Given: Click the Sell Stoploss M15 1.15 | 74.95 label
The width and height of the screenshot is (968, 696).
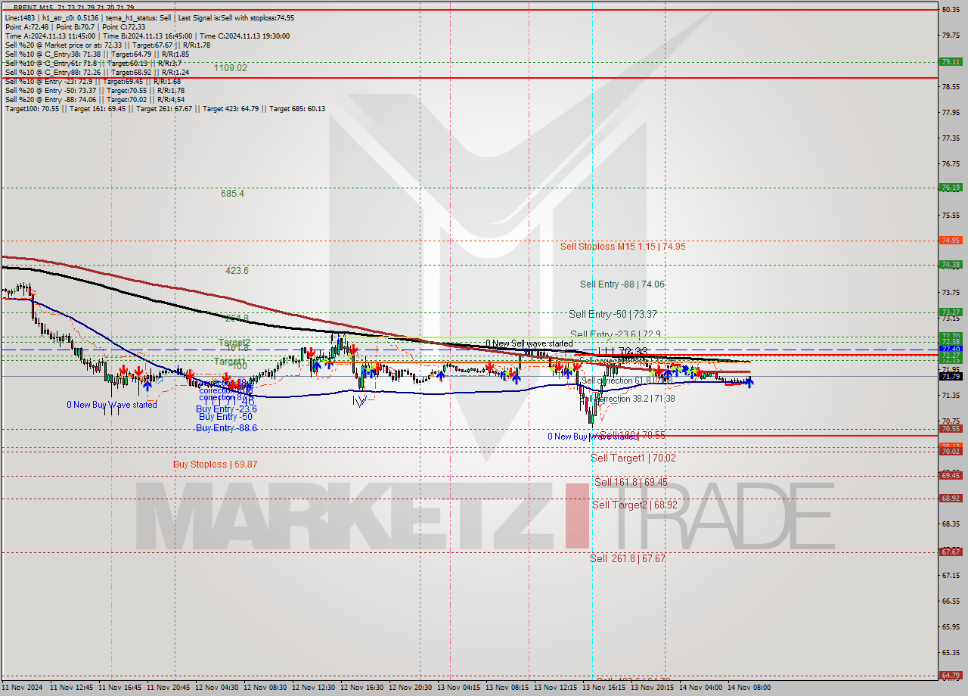Looking at the screenshot, I should click(622, 246).
